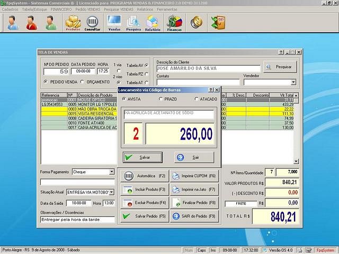The width and height of the screenshot is (339, 254).
Task: Expand the Forma Pagamento dropdown
Action: click(112, 172)
